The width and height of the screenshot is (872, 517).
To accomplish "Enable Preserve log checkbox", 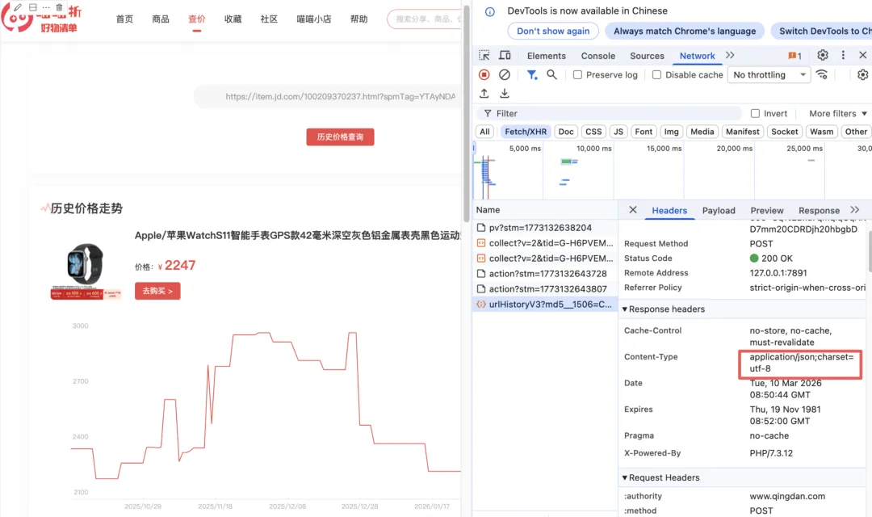I will tap(578, 74).
